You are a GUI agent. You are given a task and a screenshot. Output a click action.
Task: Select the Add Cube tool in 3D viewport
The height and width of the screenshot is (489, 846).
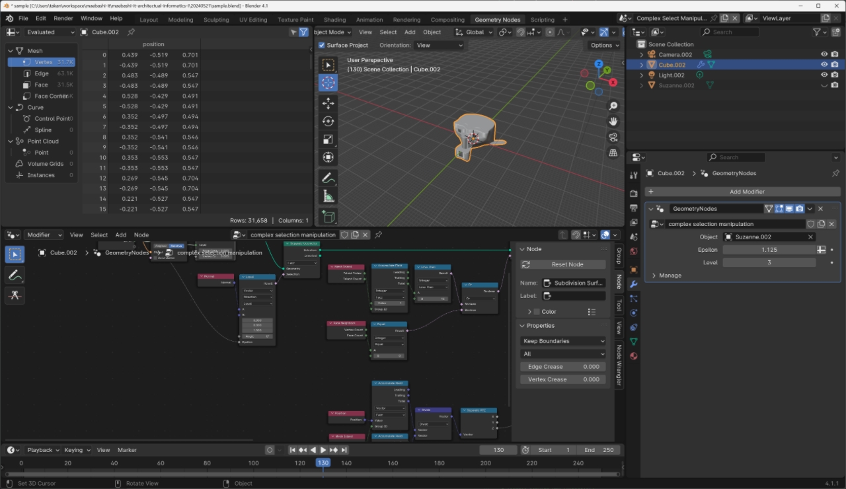pos(328,216)
